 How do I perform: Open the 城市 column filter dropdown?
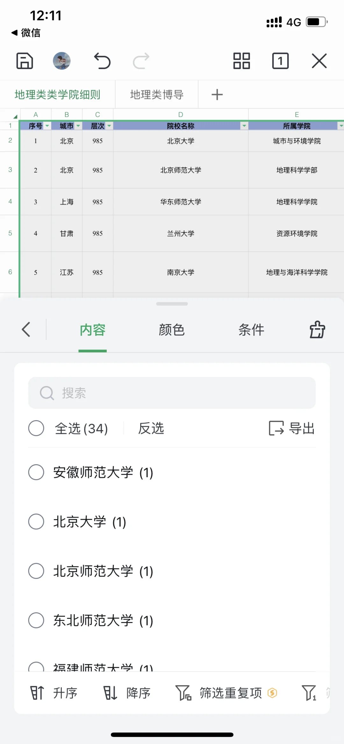click(78, 126)
